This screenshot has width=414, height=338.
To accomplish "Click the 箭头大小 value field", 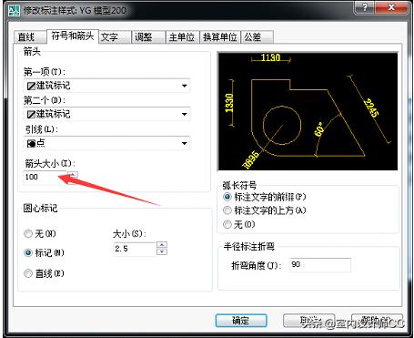I will coord(45,178).
